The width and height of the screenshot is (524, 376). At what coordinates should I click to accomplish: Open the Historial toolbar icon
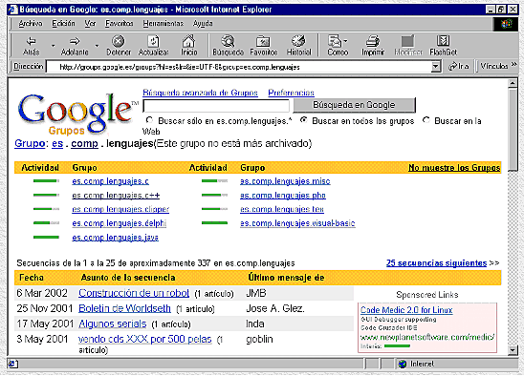pyautogui.click(x=298, y=41)
